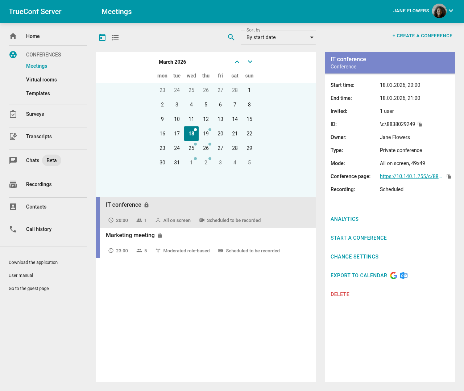Open Home from the sidebar
The width and height of the screenshot is (464, 391).
coord(33,36)
